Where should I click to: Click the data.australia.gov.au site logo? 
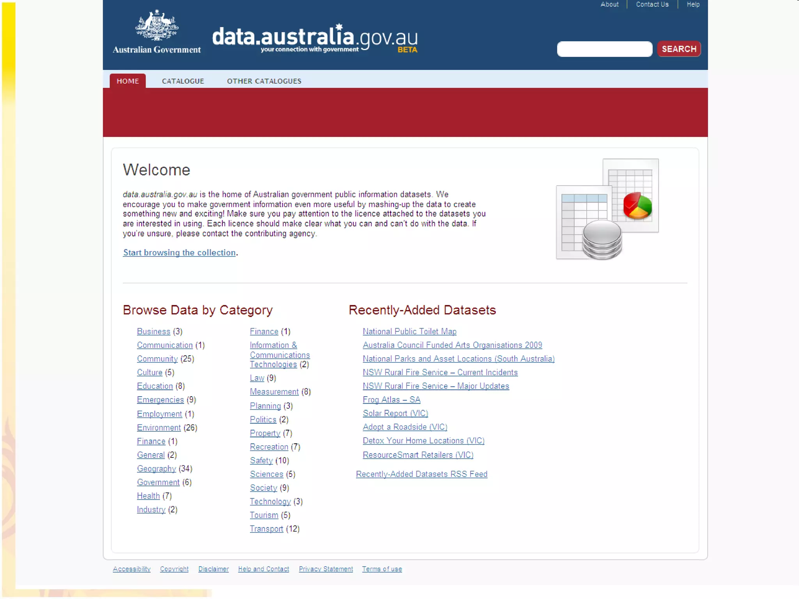pyautogui.click(x=314, y=39)
